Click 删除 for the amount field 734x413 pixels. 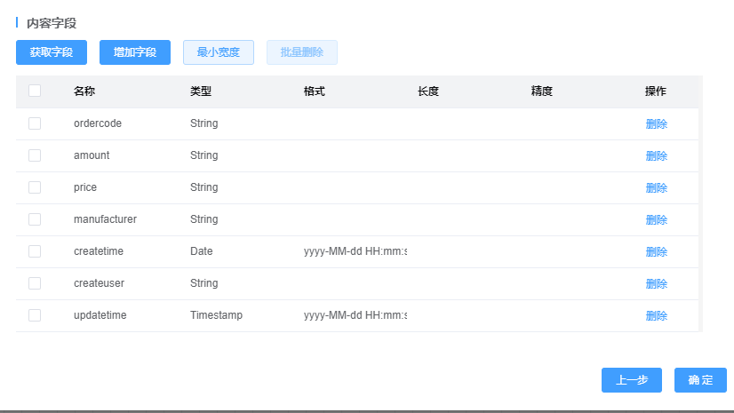click(x=656, y=156)
